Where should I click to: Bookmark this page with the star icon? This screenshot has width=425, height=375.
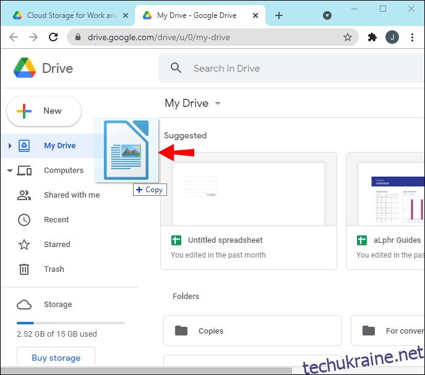[347, 37]
